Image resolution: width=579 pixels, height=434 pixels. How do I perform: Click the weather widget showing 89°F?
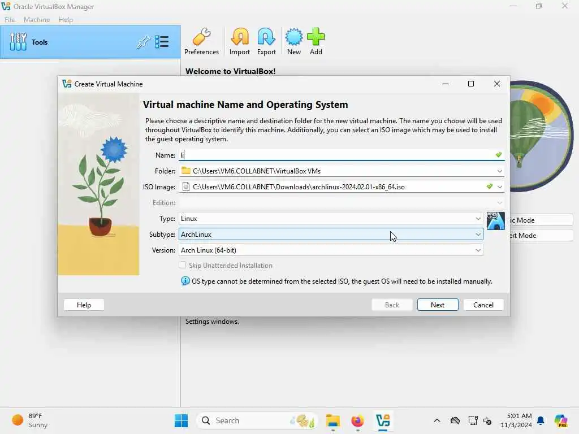pos(29,420)
